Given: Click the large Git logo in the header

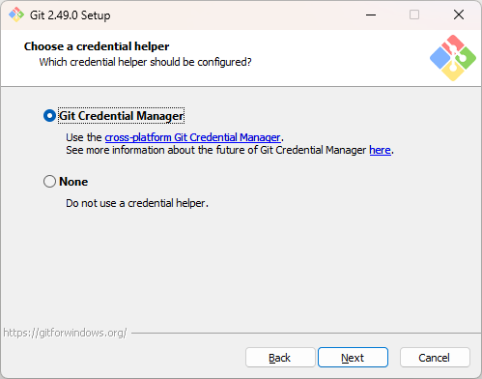Looking at the screenshot, I should click(x=453, y=58).
